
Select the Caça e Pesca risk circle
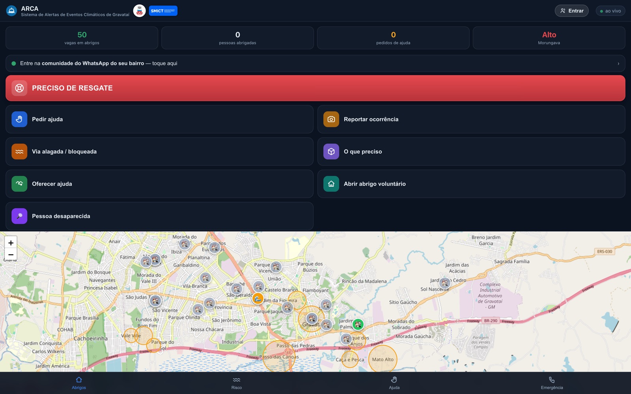point(350,359)
